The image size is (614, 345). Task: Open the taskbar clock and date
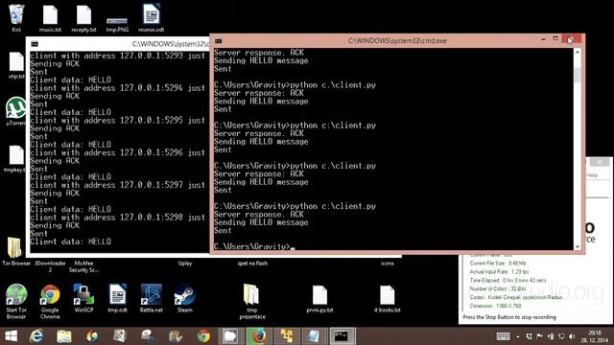click(595, 336)
